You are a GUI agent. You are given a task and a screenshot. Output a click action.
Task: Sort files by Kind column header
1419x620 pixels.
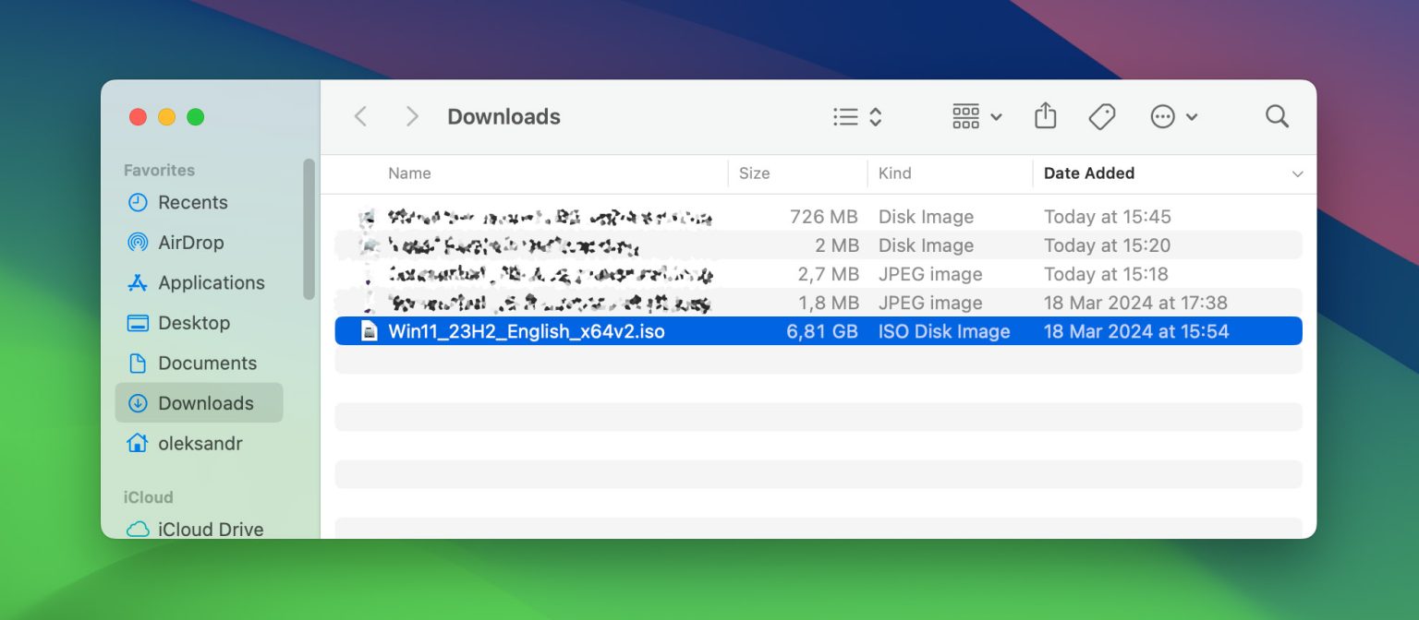coord(894,173)
